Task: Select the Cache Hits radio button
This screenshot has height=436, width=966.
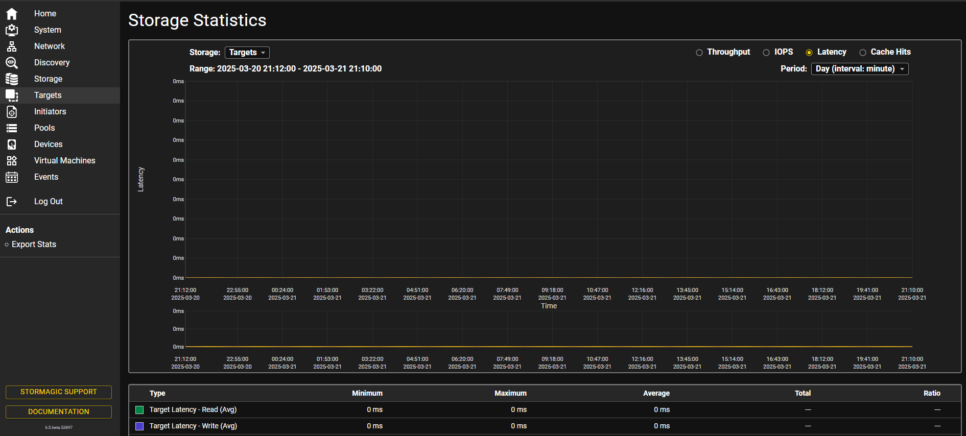Action: pyautogui.click(x=863, y=53)
